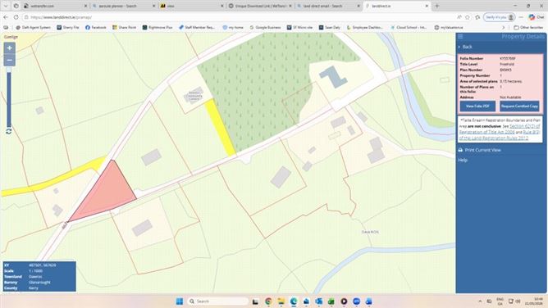The image size is (548, 308).
Task: Select the active landdirect.ie tab
Action: (396, 6)
